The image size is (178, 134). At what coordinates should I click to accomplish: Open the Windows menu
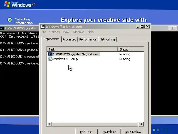[78, 32]
